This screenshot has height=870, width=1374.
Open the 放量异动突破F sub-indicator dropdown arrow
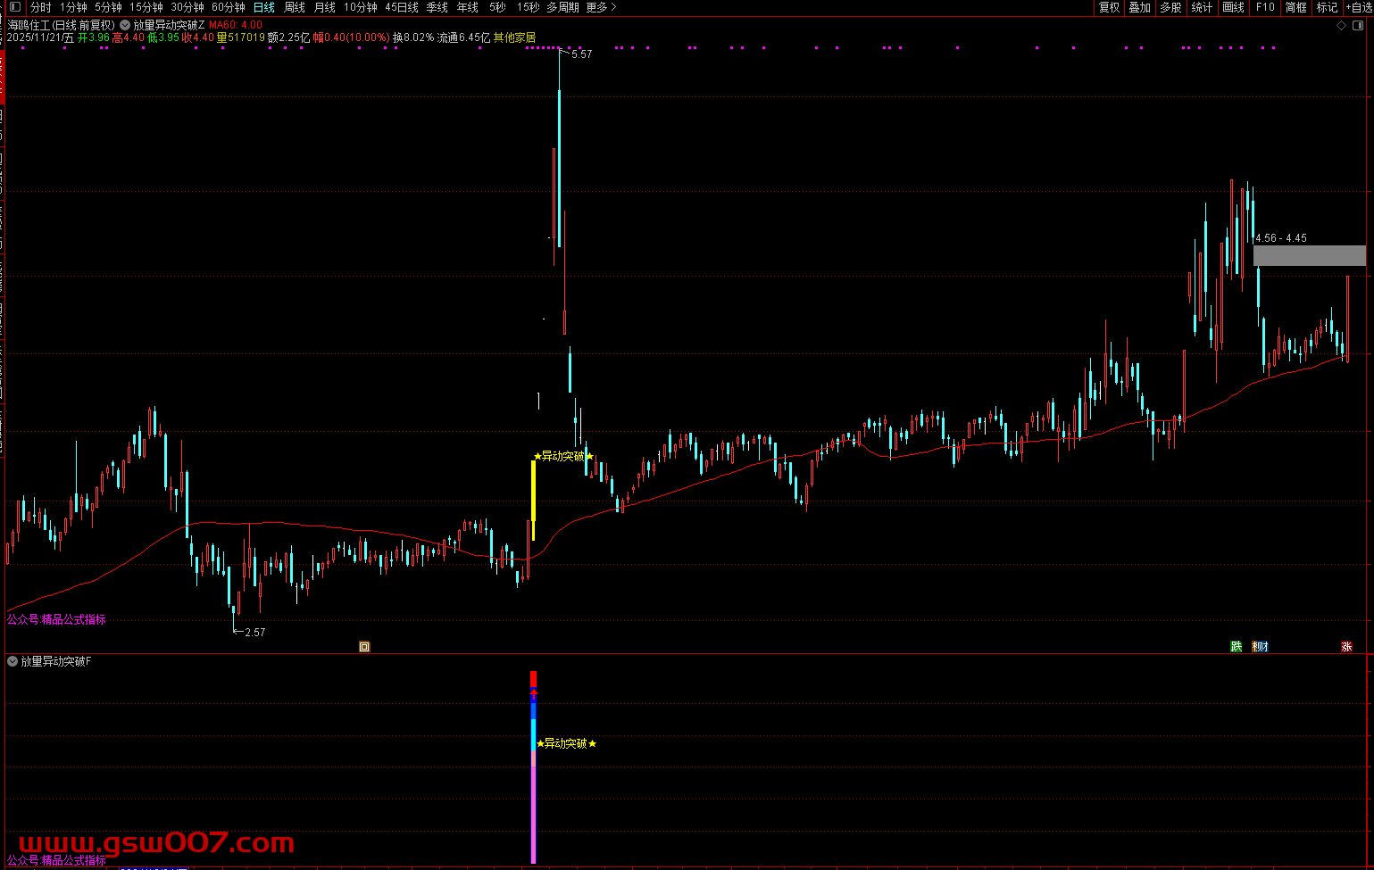tap(12, 661)
